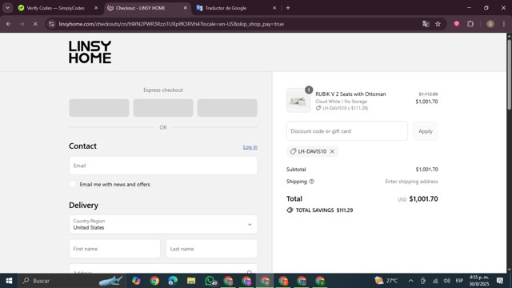Close the Traductor de Google tab
Image resolution: width=512 pixels, height=288 pixels.
pyautogui.click(x=274, y=8)
